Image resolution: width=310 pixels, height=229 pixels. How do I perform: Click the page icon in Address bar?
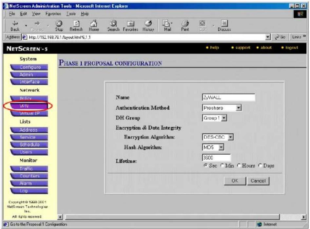[x=24, y=37]
